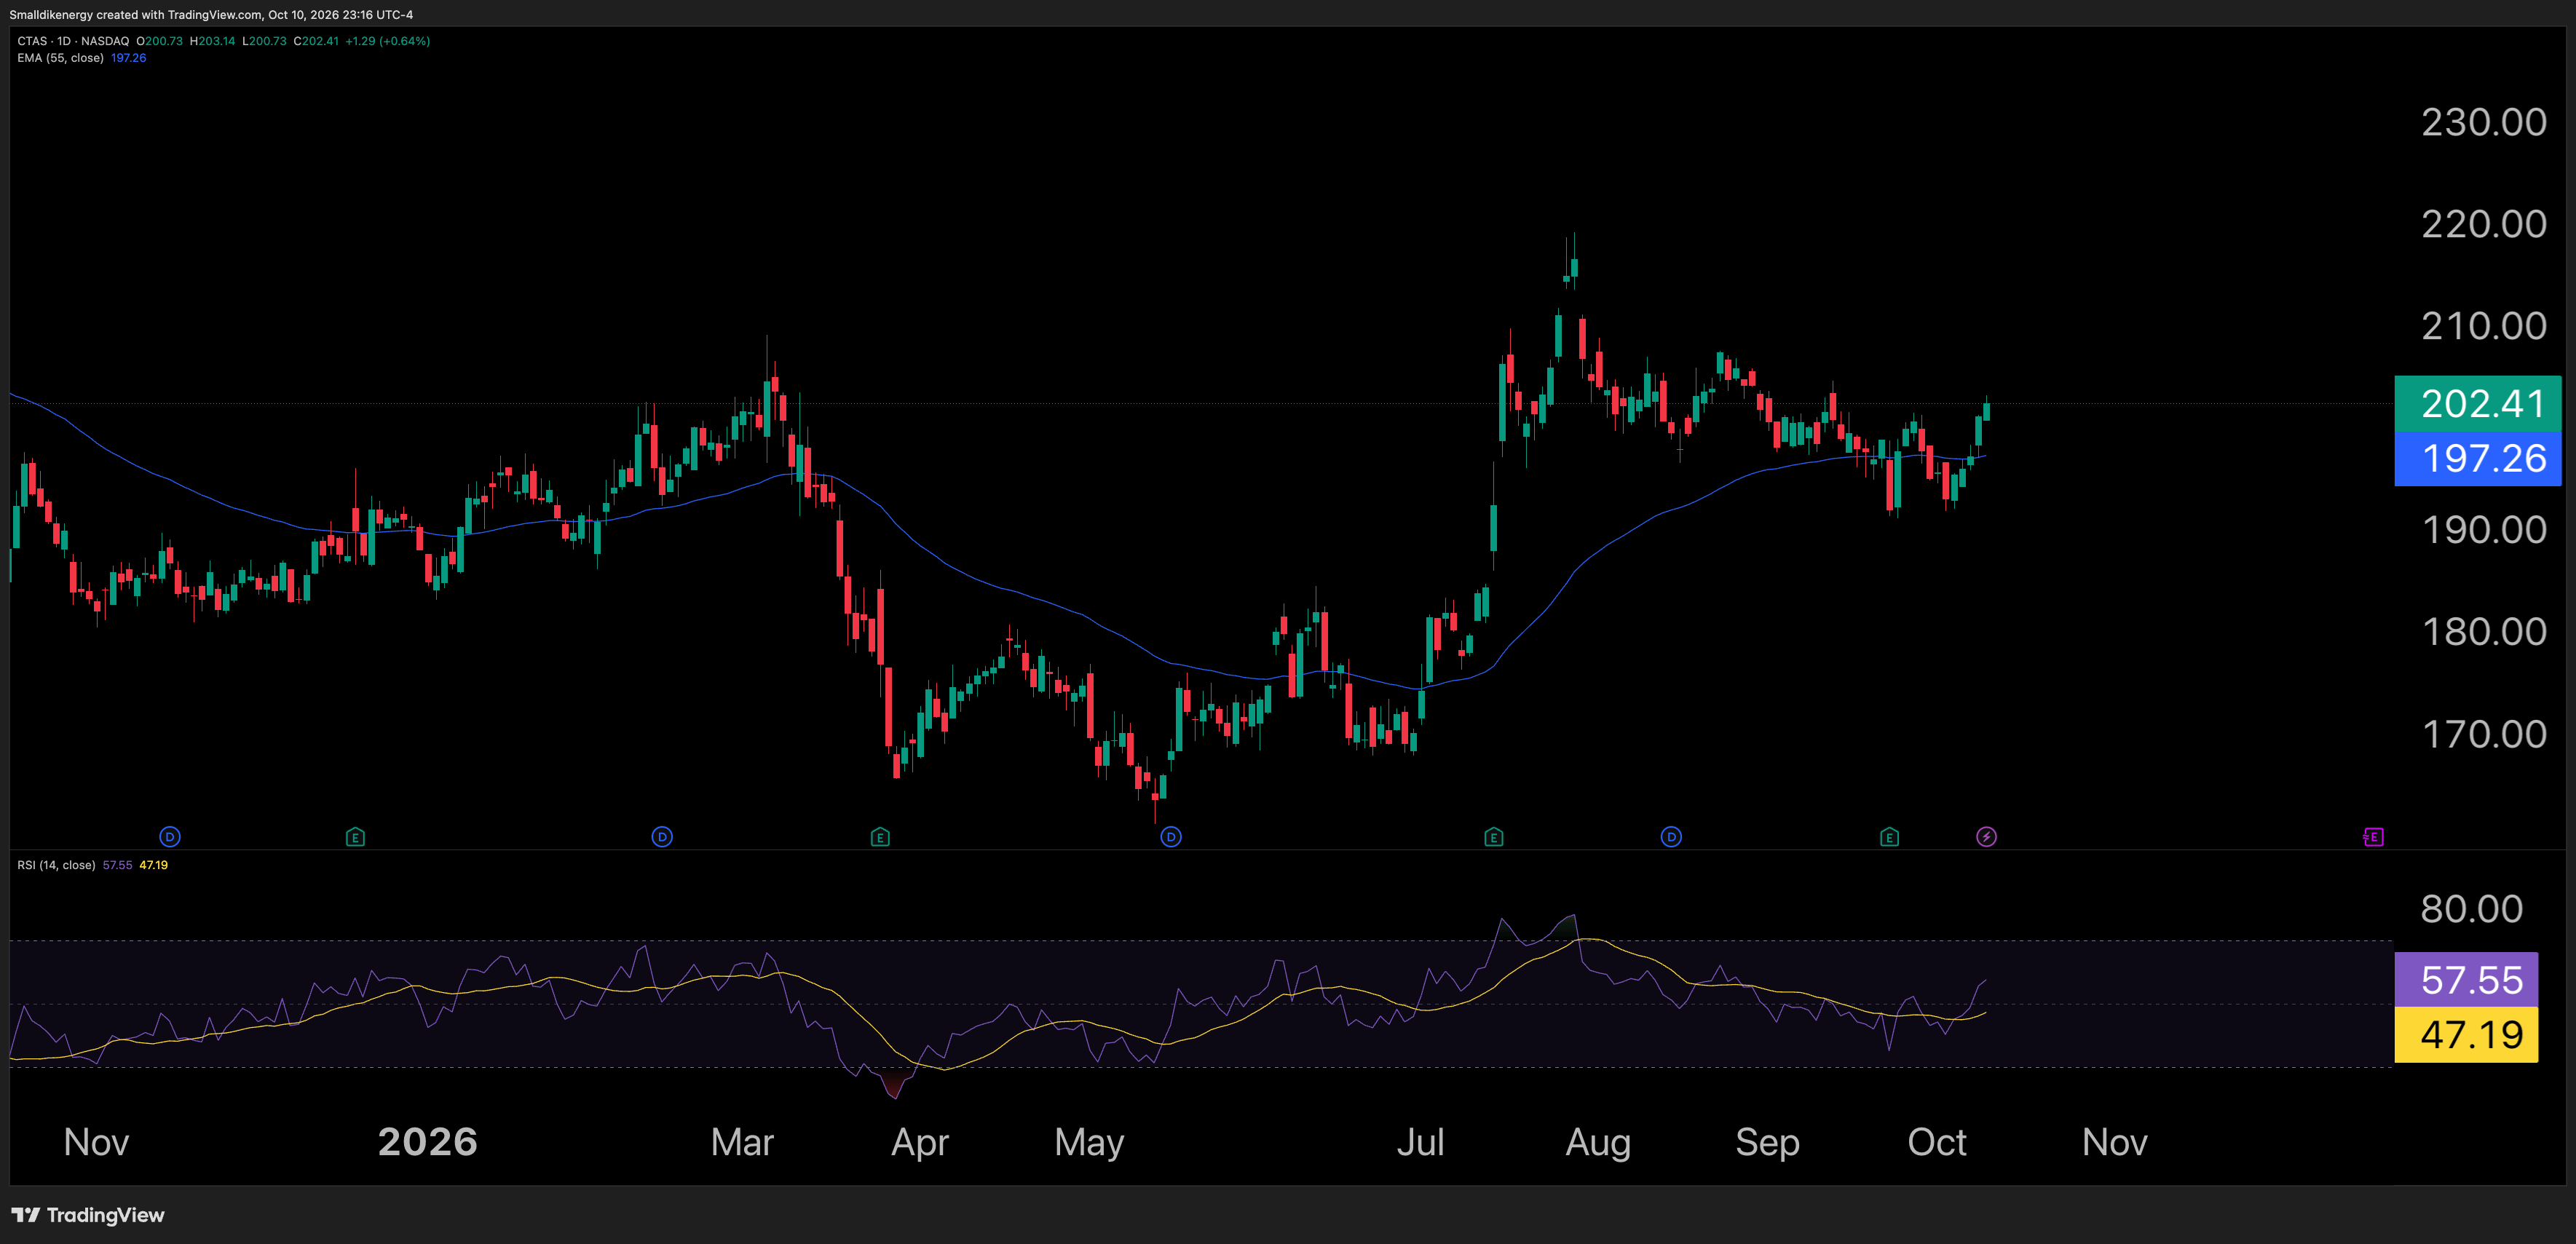This screenshot has width=2576, height=1244.
Task: Select the RSI (14, close) indicator legend
Action: 56,865
